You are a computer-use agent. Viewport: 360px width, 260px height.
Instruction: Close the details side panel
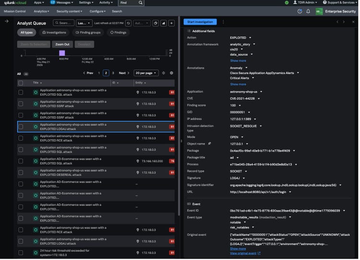coord(354,22)
